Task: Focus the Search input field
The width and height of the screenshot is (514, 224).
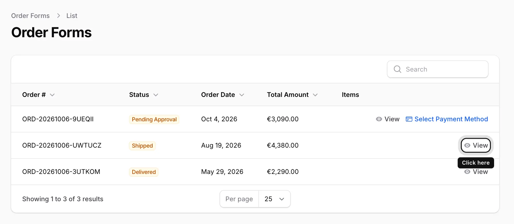Action: click(x=438, y=69)
